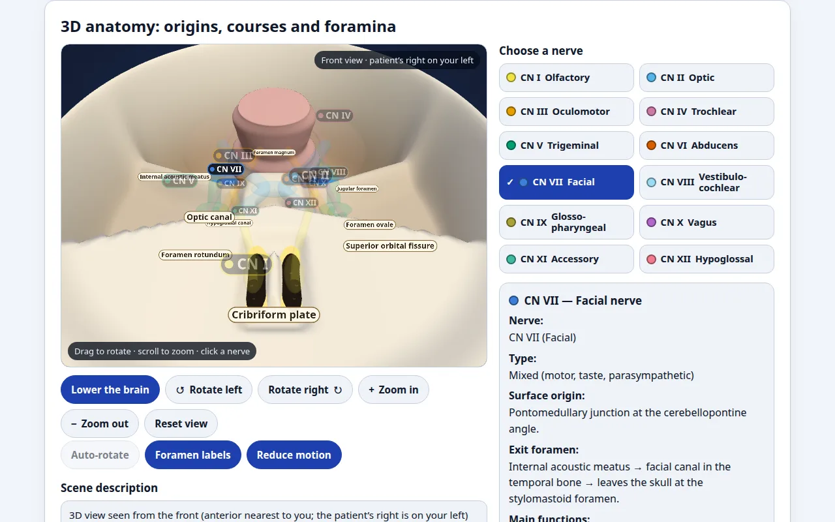This screenshot has width=835, height=522.
Task: Turn off Foramen labels
Action: [193, 455]
